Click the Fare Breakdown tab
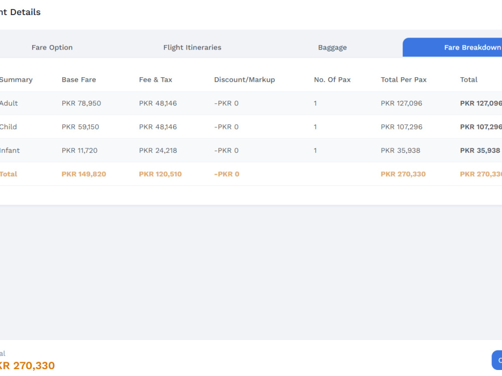This screenshot has width=502, height=376. point(452,47)
